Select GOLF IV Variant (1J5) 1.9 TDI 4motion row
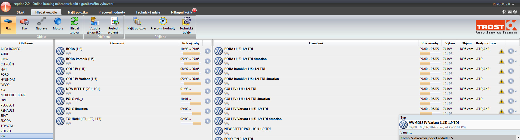 point(306,121)
